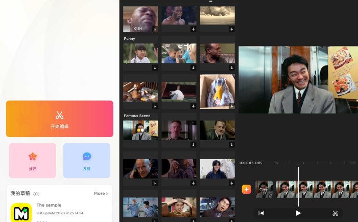Edit the Cover thumbnail on timeline
The width and height of the screenshot is (358, 222).
click(265, 189)
